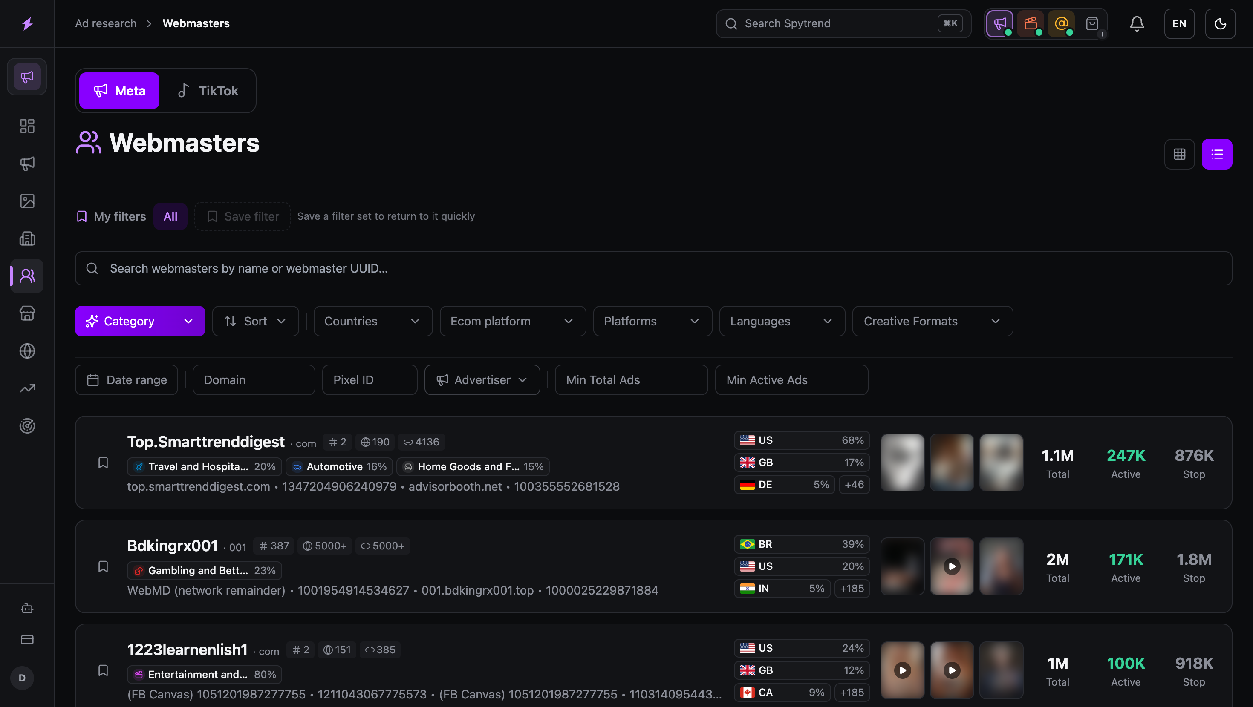Open the globe domains icon in sidebar
The width and height of the screenshot is (1253, 707).
pyautogui.click(x=27, y=351)
